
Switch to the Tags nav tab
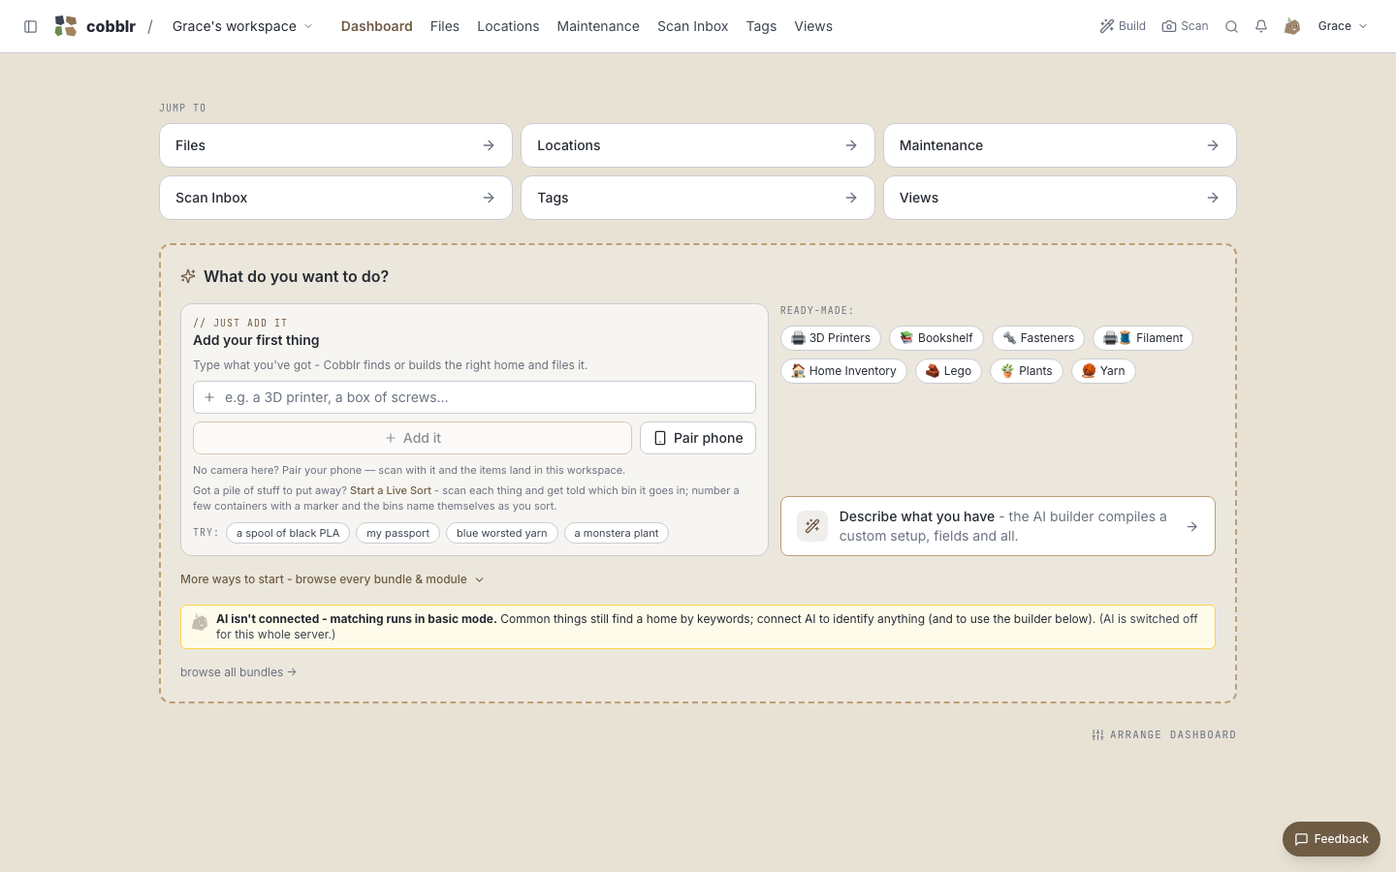coord(761,26)
